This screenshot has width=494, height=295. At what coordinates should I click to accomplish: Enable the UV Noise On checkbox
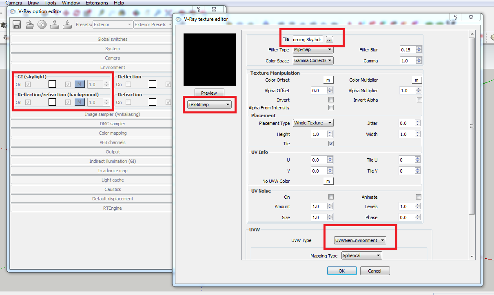click(x=331, y=197)
